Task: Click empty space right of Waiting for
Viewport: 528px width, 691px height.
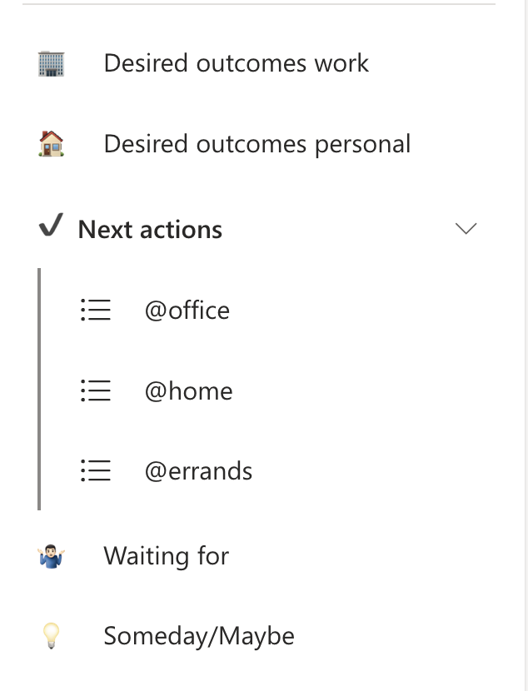Action: click(x=375, y=556)
